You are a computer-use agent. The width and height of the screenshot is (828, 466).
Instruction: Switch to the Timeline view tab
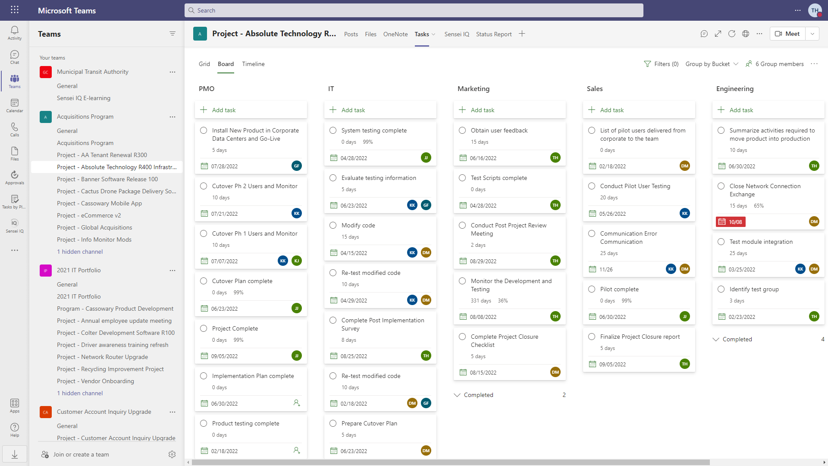[x=253, y=64]
